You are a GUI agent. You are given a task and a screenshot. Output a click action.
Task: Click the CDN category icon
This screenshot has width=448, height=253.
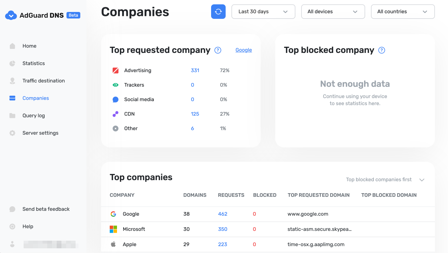click(x=116, y=114)
